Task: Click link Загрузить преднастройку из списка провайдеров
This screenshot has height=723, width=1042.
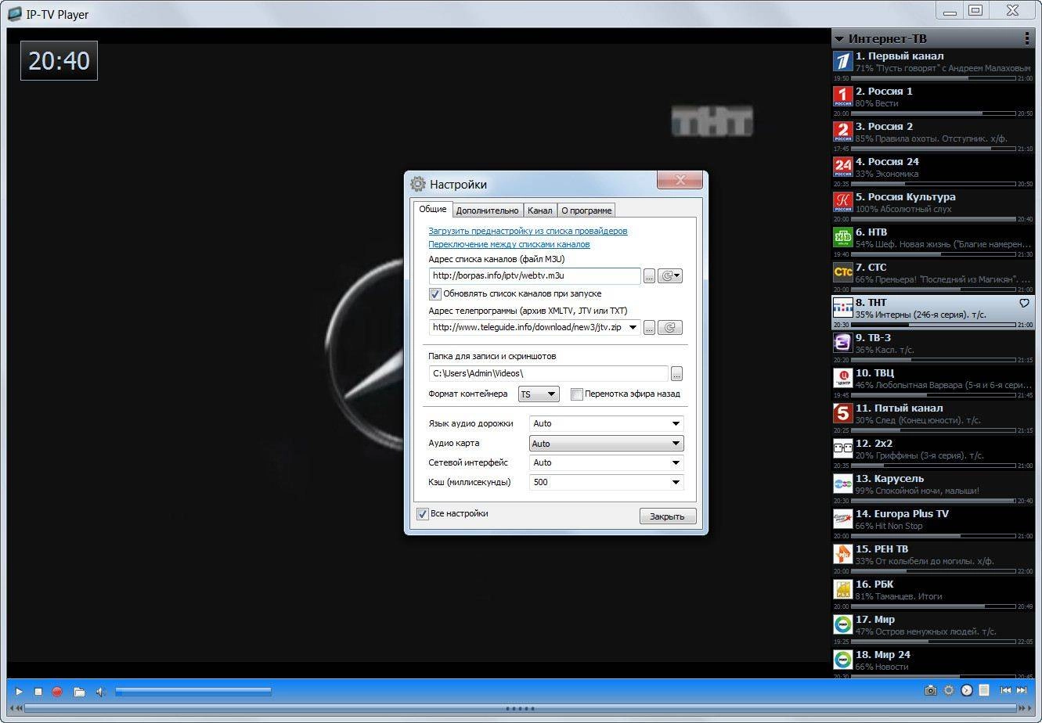Action: point(528,231)
